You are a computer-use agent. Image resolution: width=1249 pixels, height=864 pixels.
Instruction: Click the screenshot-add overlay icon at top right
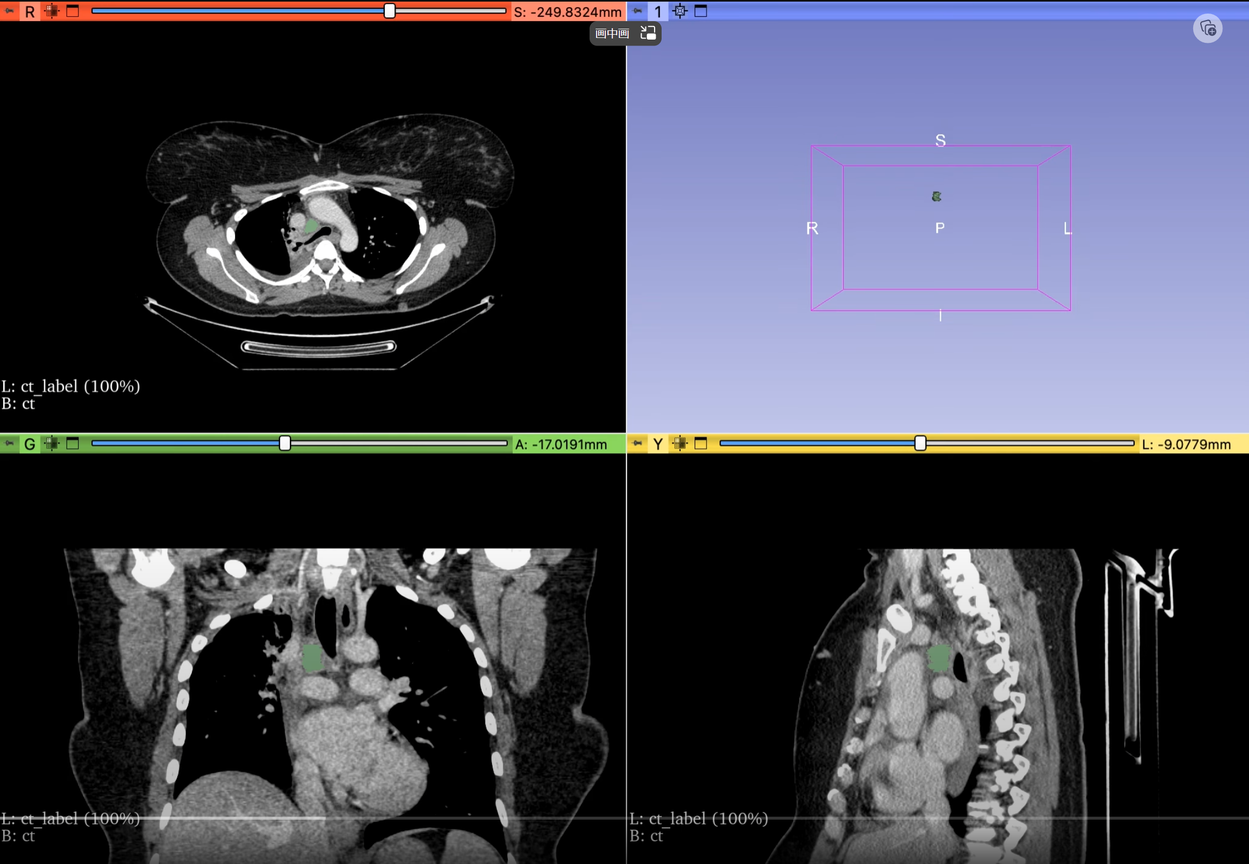tap(1208, 29)
